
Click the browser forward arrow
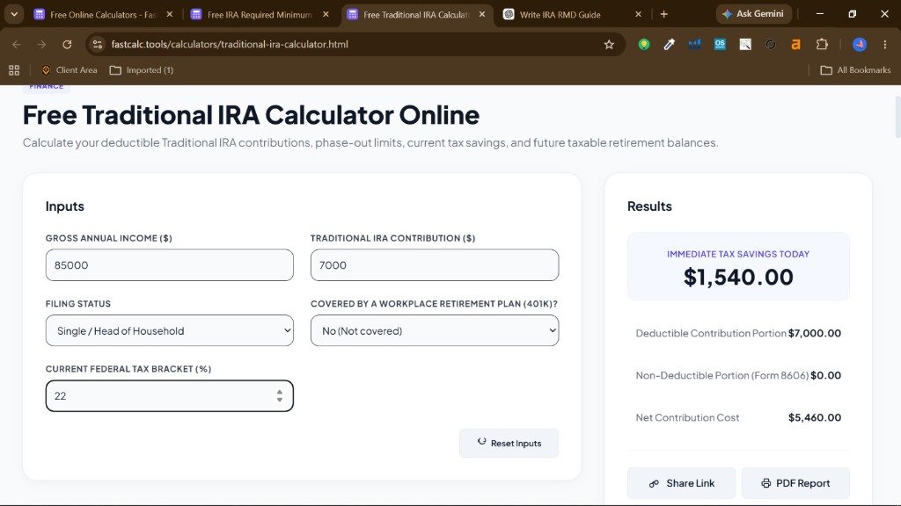tap(41, 44)
